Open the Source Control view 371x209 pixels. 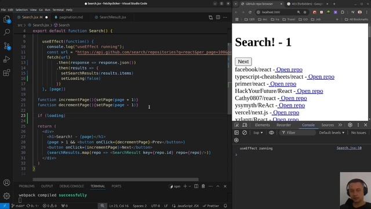point(6,46)
